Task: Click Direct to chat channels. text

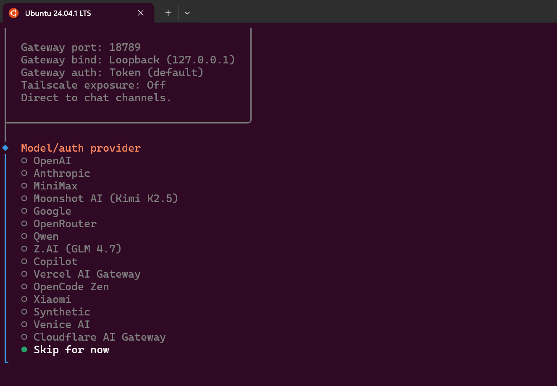Action: [96, 98]
